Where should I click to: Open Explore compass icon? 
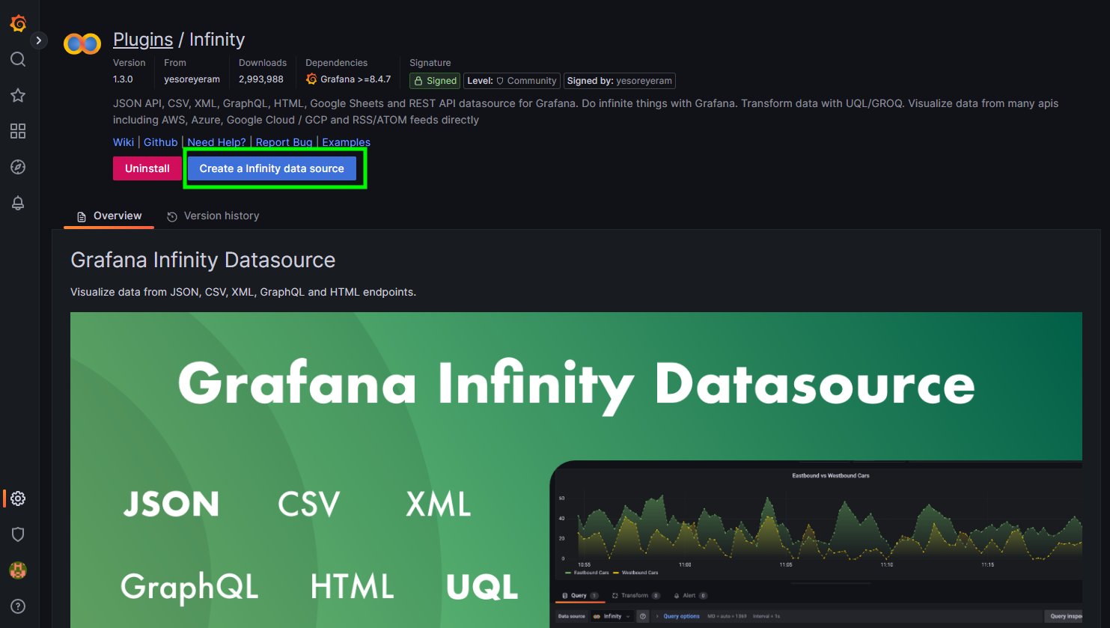[18, 167]
